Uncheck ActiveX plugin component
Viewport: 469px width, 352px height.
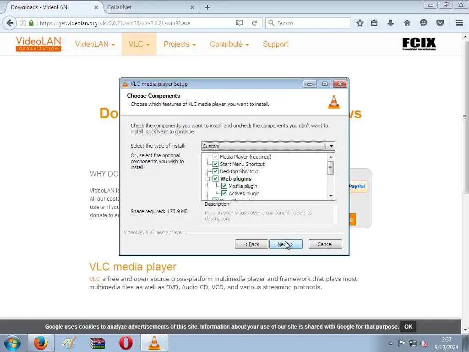click(224, 193)
